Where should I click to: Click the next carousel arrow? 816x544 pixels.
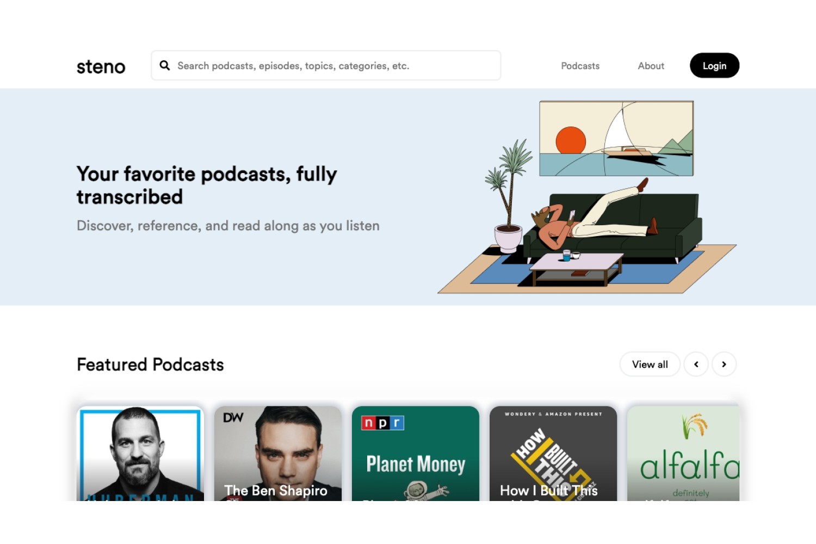tap(724, 364)
